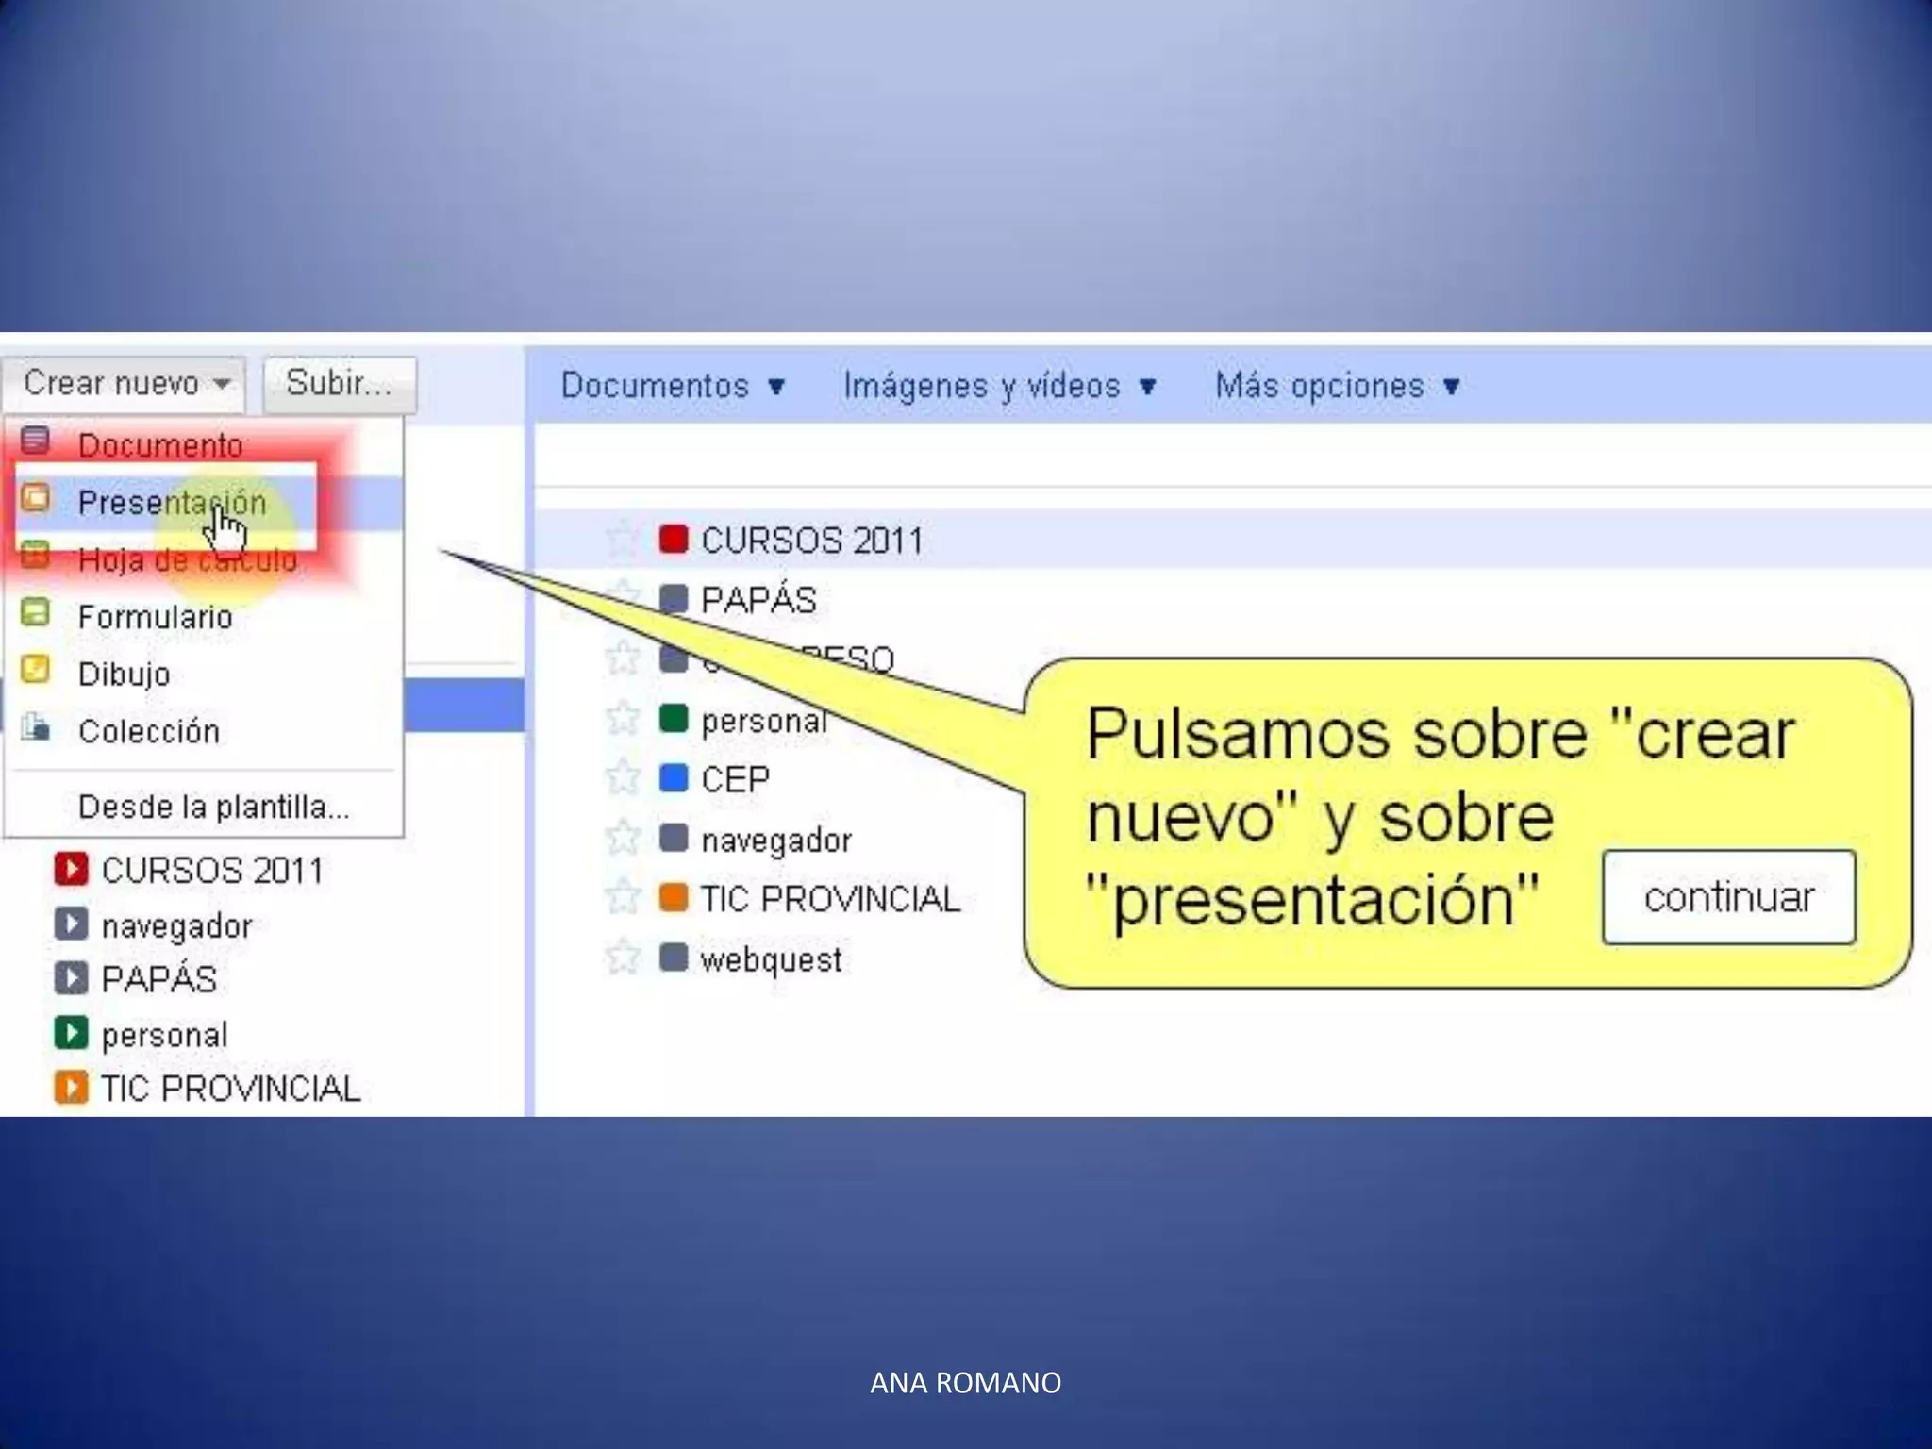
Task: Click the red CURSOS 2011 sidebar folder icon
Action: point(71,869)
